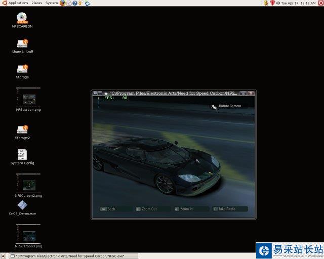Launch CnC3_Demo.exe from desktop
This screenshot has width=324, height=259.
point(22,205)
